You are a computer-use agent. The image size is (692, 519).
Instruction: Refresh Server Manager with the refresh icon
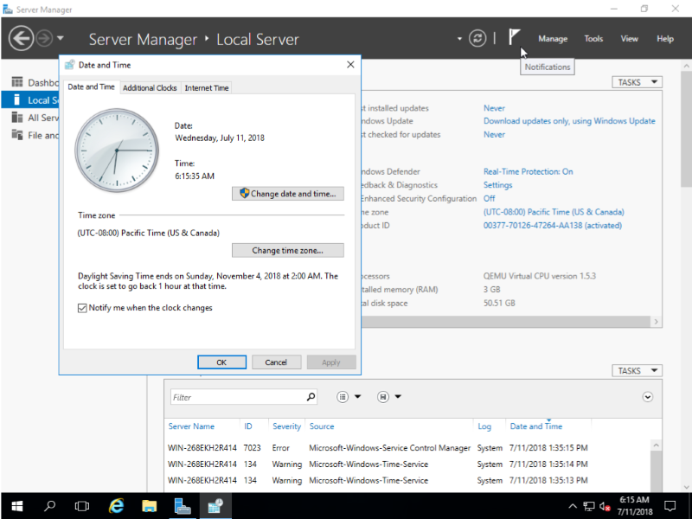pyautogui.click(x=477, y=38)
